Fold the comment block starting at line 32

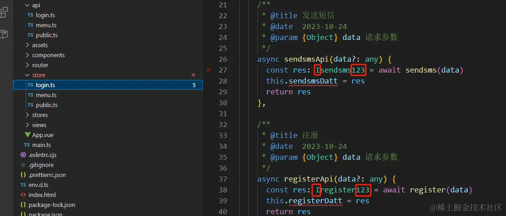tap(234, 124)
